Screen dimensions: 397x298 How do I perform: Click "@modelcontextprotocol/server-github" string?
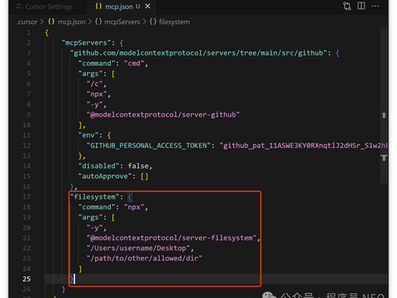point(163,115)
